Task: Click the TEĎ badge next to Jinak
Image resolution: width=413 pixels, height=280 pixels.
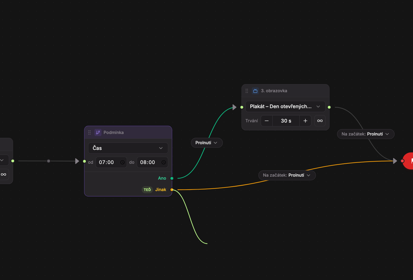Action: (x=147, y=190)
